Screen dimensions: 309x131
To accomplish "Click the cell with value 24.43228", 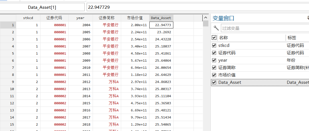I will tap(161, 39).
